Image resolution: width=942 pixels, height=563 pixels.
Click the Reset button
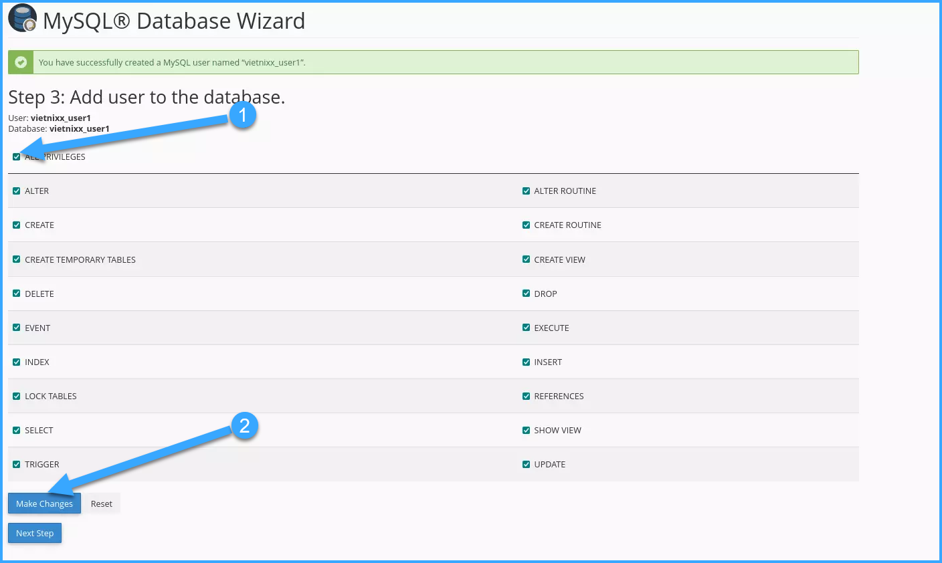pyautogui.click(x=102, y=503)
